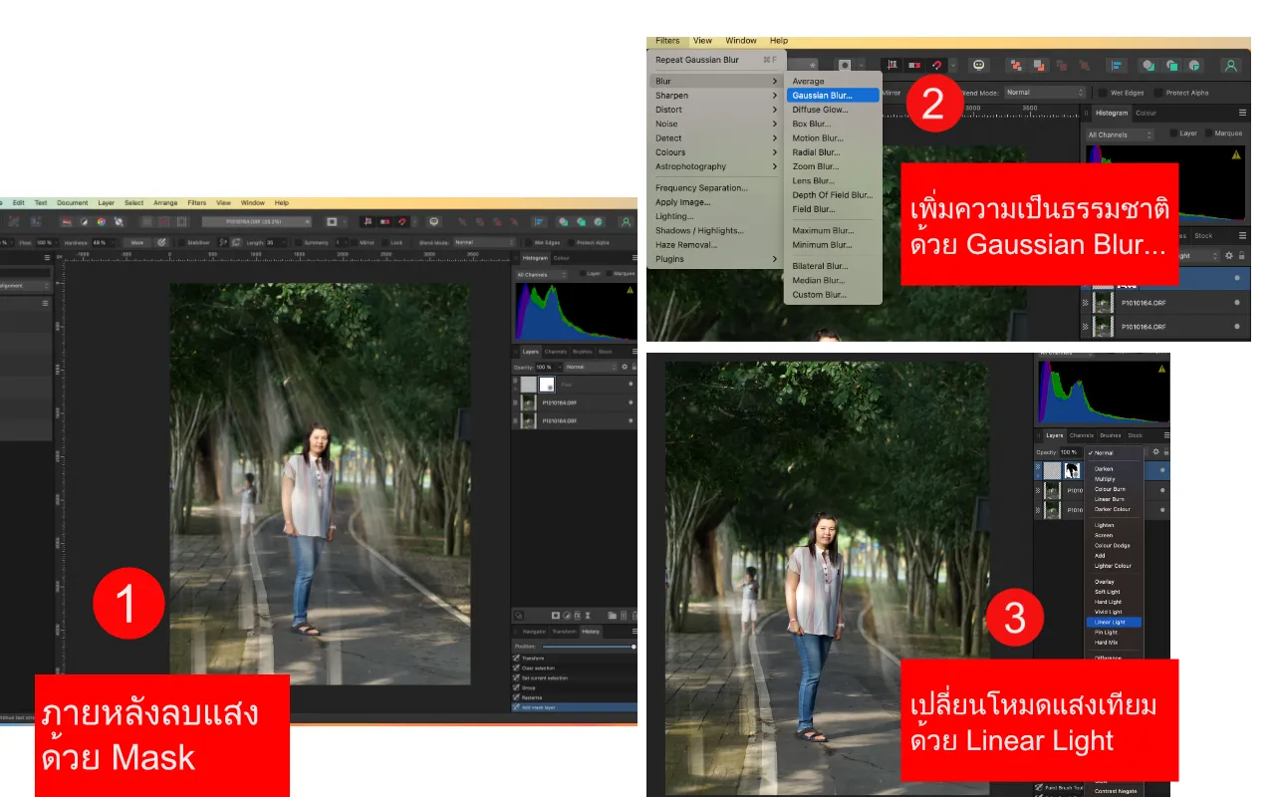Screen dimensions: 1275x797
Task: Click the Length value input field
Action: (274, 242)
